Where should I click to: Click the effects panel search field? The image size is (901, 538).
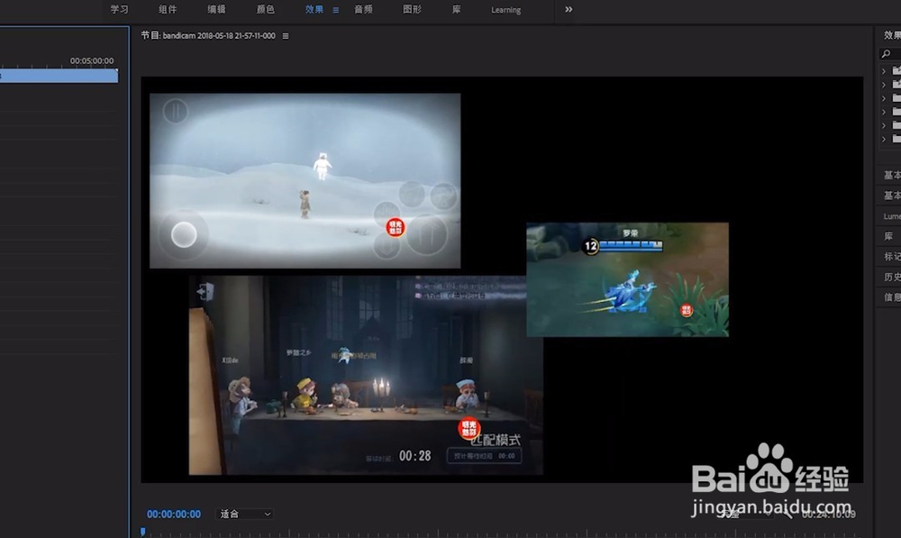click(x=890, y=53)
